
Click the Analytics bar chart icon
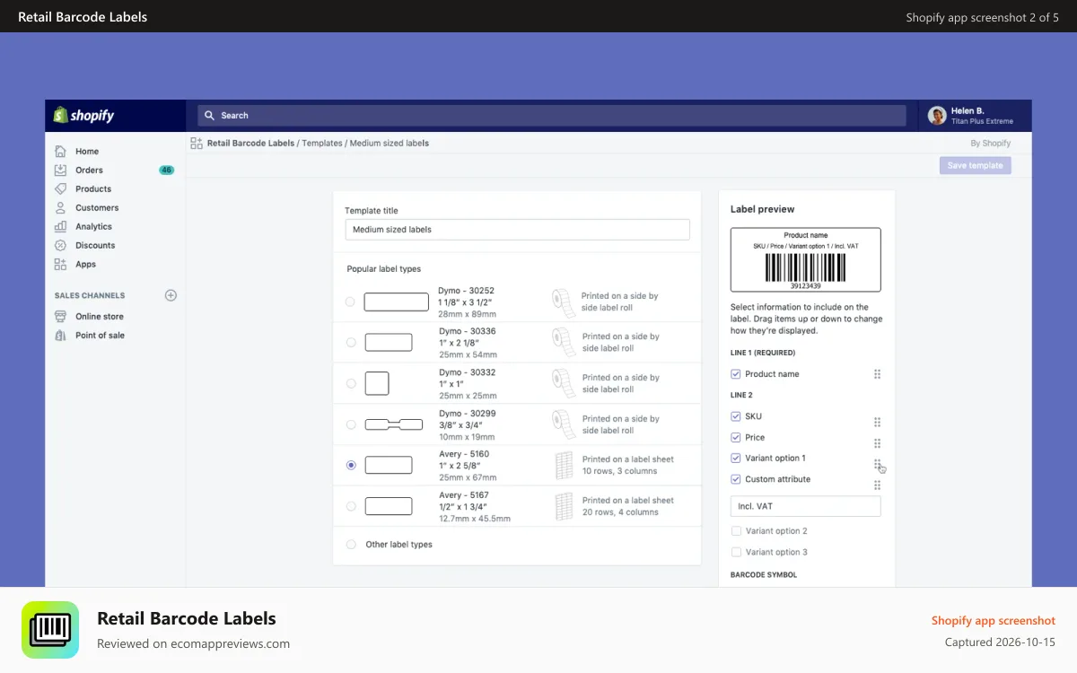[x=60, y=226]
